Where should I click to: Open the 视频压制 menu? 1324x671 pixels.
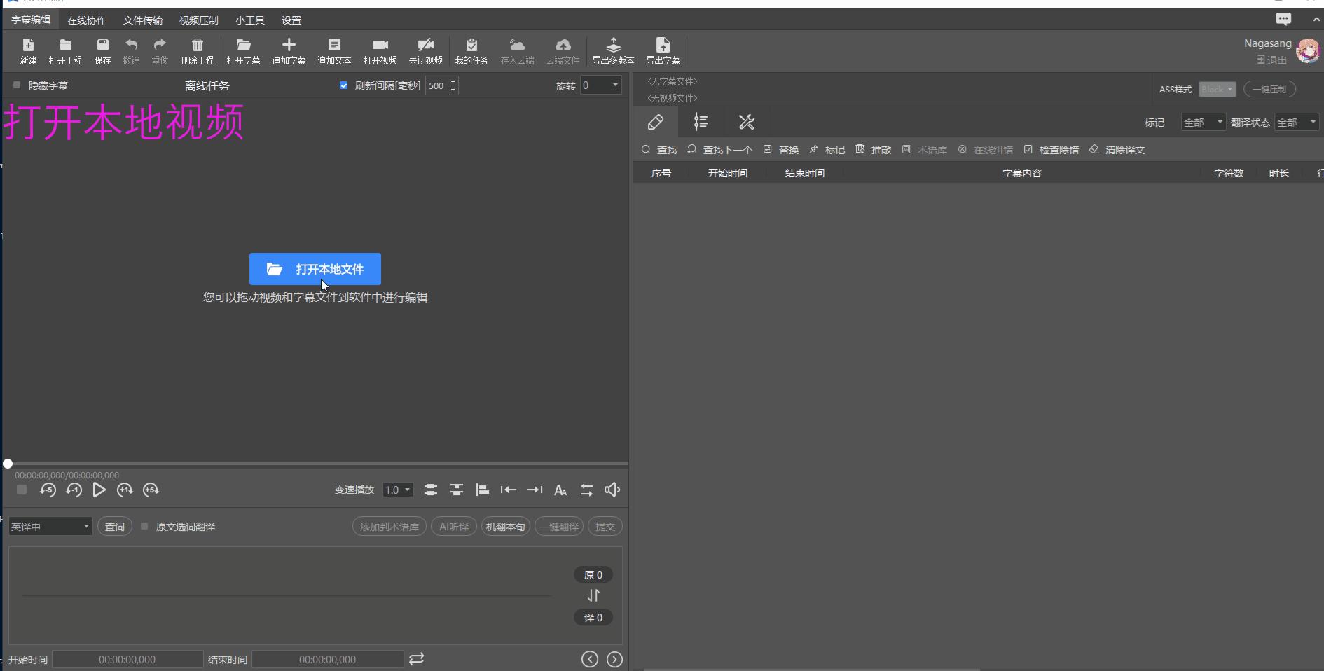(198, 20)
